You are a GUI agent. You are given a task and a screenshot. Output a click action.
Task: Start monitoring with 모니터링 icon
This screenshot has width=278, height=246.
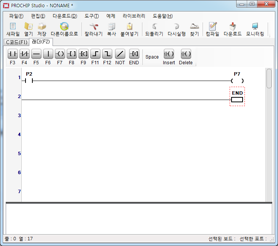255,26
